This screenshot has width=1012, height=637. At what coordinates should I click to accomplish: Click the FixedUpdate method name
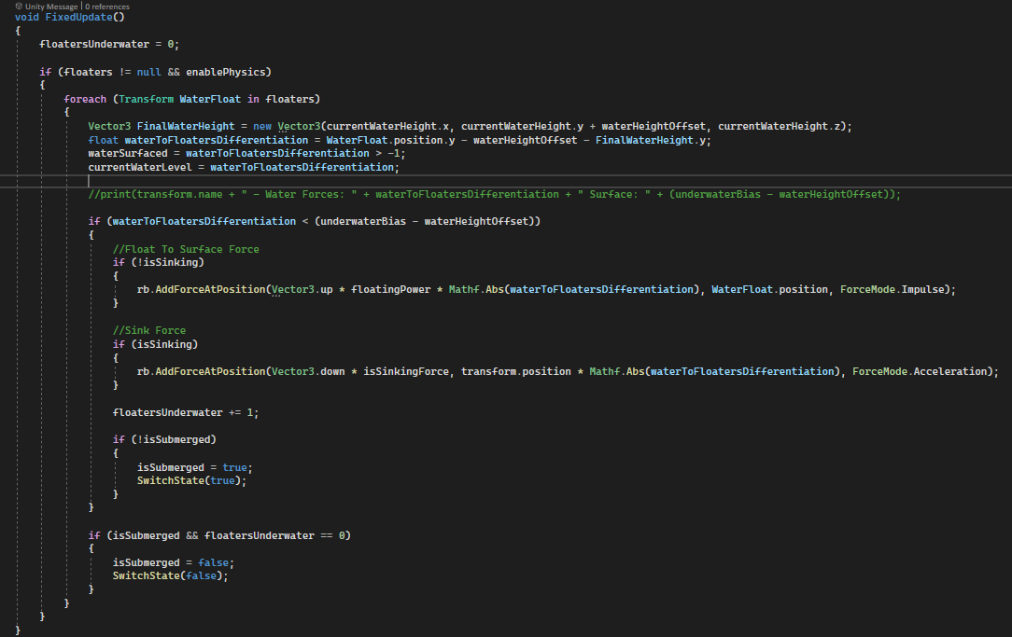78,18
